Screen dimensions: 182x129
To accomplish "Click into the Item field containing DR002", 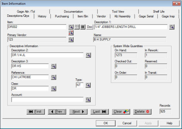I will click(x=37, y=27).
